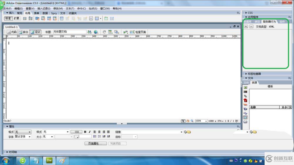
Task: Click the 检查页面 button
Action: coord(138,32)
